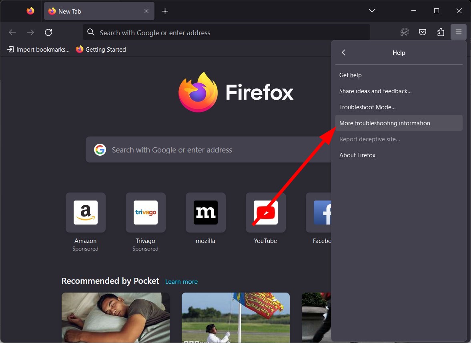Viewport: 471px width, 343px height.
Task: Click the Firefox logo on the page
Action: (236, 92)
